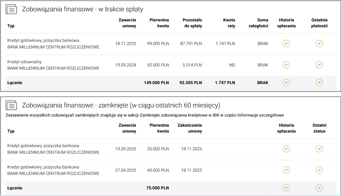Click 'Kredyt odnawialny' row label
341x196 pixels.
click(x=24, y=62)
